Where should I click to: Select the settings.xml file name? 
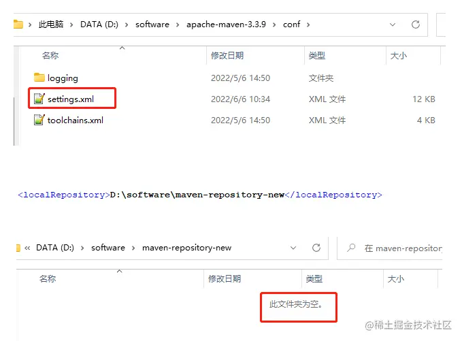[71, 99]
